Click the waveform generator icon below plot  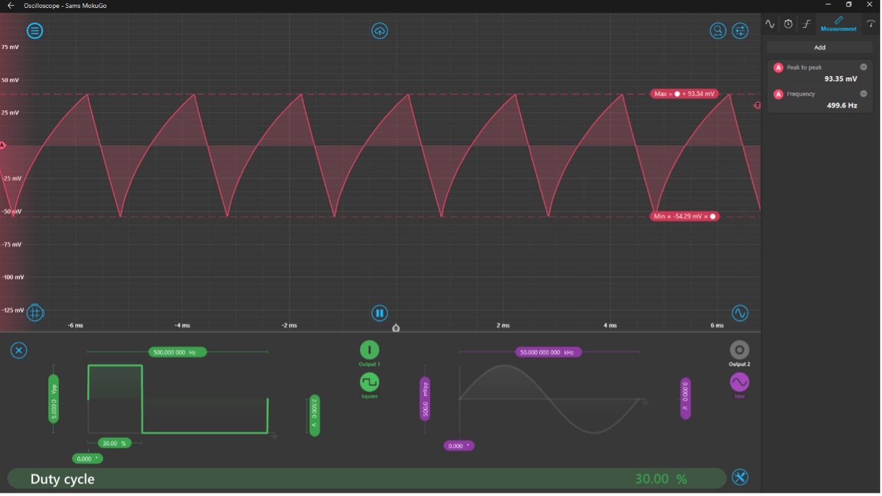(740, 313)
